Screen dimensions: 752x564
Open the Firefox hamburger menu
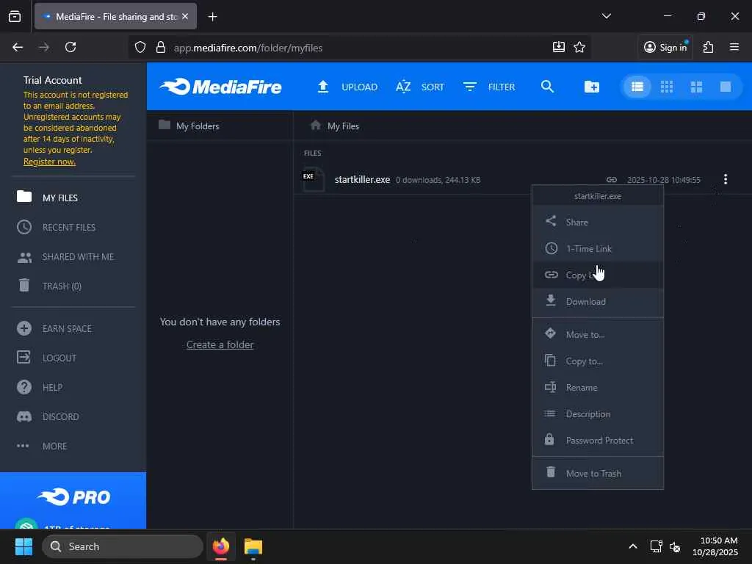734,47
